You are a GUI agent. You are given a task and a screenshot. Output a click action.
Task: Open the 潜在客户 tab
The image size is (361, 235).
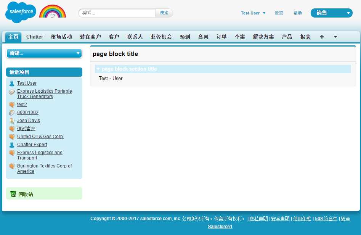(90, 37)
